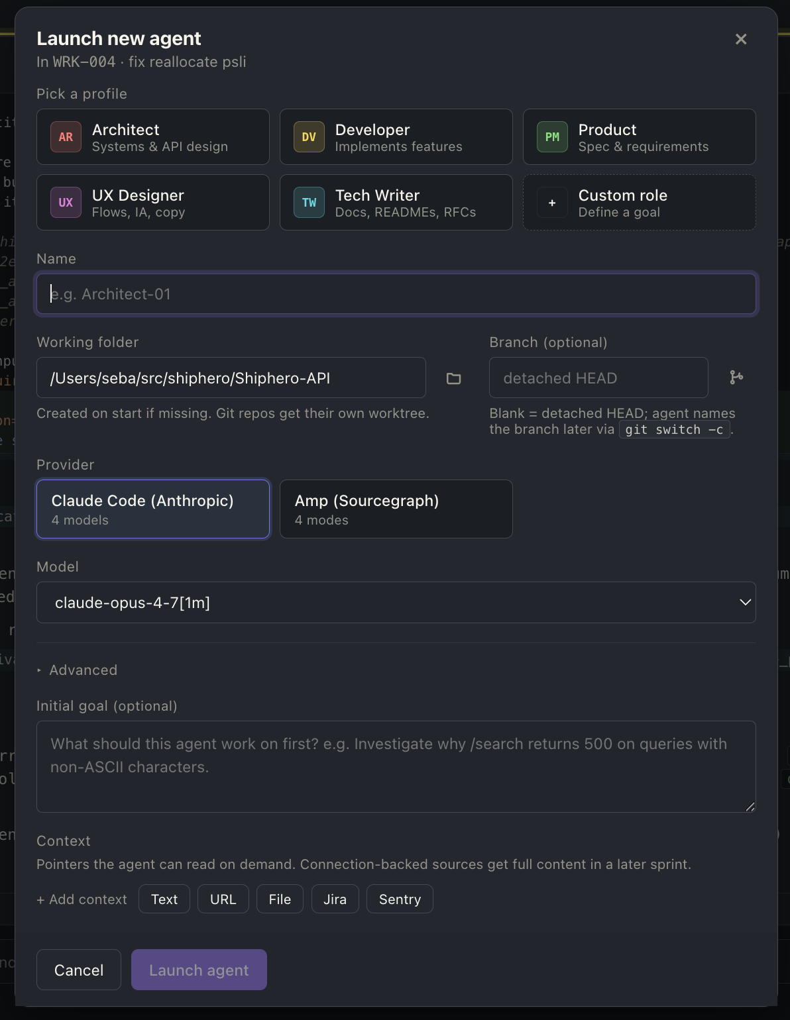
Task: Click the TW Tech Writer badge icon
Action: coord(309,203)
